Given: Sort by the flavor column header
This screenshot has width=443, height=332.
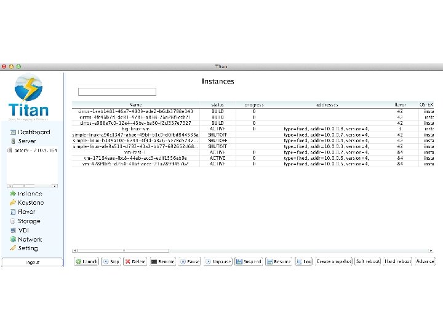Looking at the screenshot, I should pos(400,105).
